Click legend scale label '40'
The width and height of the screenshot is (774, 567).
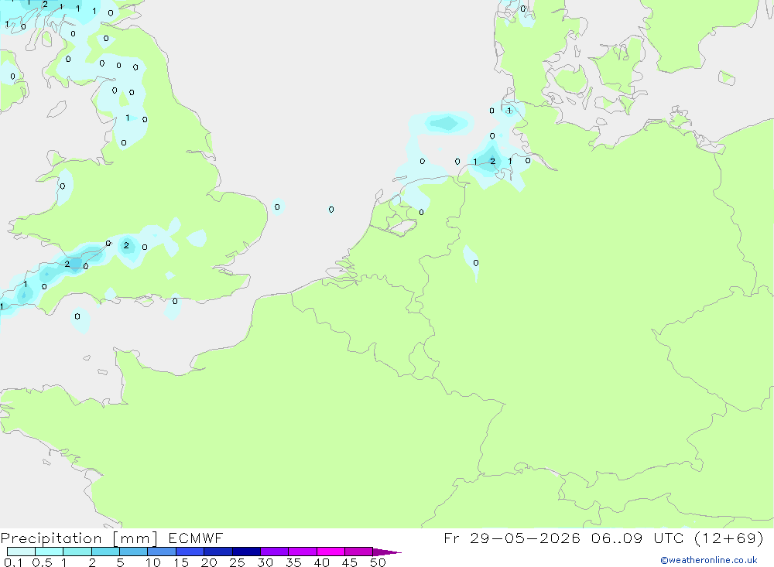(x=322, y=562)
